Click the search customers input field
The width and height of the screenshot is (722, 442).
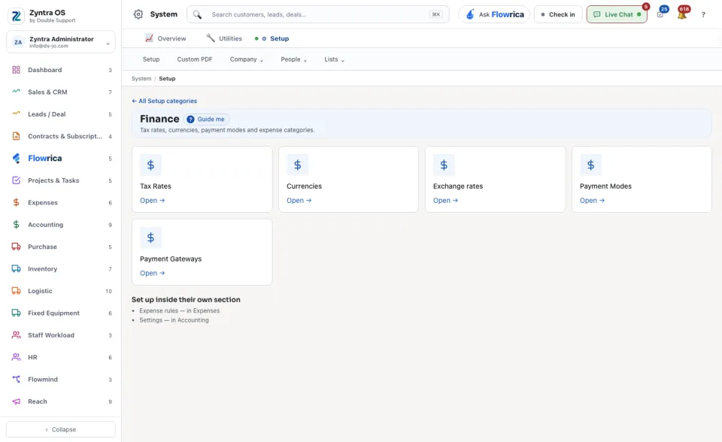317,14
